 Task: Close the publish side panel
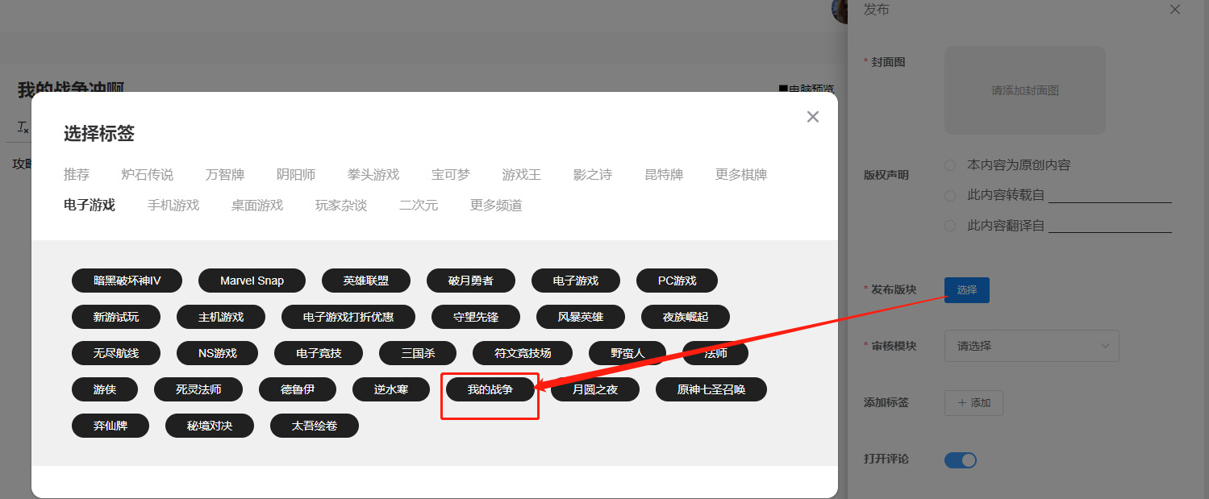(x=1174, y=10)
